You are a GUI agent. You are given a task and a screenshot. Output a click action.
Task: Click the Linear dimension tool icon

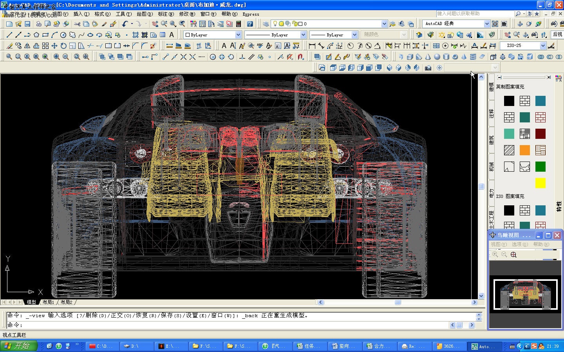[312, 46]
